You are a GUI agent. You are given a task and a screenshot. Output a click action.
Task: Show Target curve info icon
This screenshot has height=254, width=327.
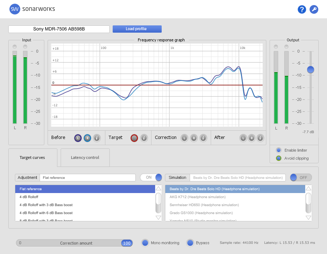[144, 138]
